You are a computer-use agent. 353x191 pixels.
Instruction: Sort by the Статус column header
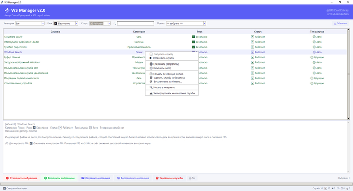pyautogui.click(x=258, y=32)
